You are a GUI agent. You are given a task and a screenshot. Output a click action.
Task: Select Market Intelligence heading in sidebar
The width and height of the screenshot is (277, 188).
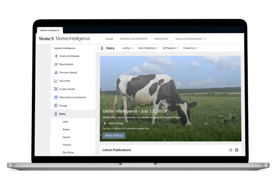[64, 48]
